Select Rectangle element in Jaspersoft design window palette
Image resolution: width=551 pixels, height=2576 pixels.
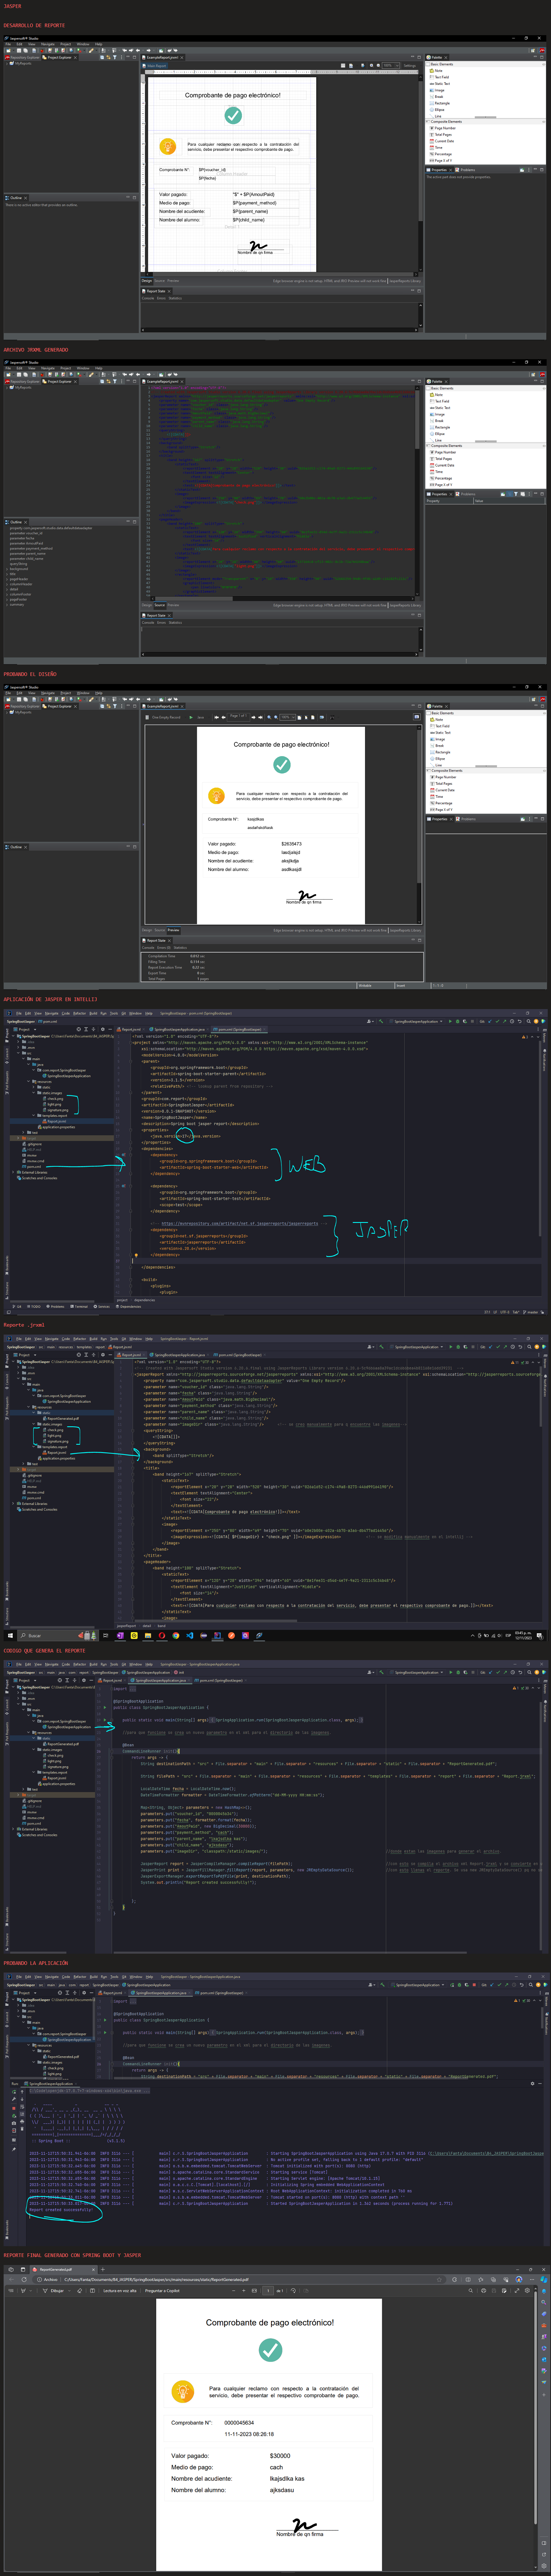pyautogui.click(x=441, y=103)
